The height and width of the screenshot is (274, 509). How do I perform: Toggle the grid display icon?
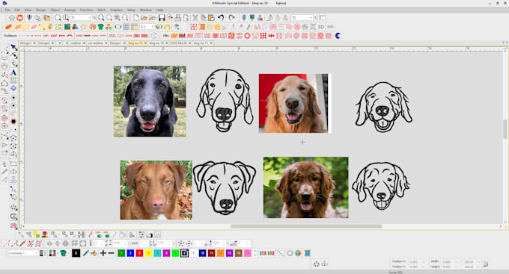tap(127, 27)
